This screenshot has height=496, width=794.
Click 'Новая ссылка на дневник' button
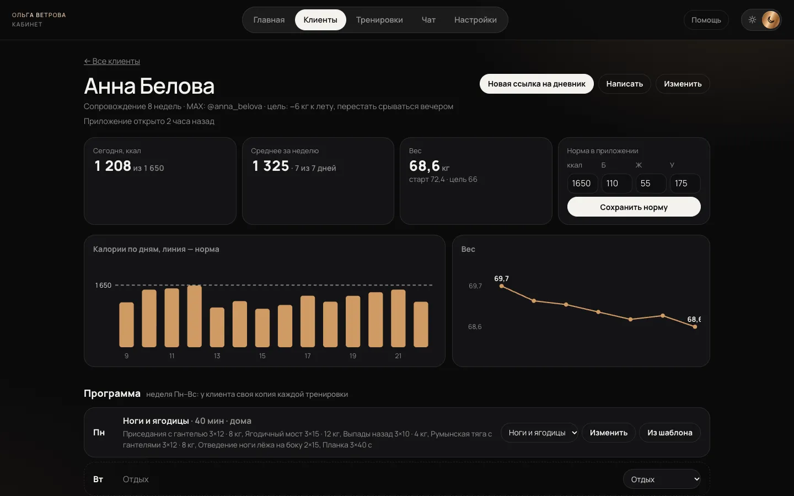tap(537, 84)
